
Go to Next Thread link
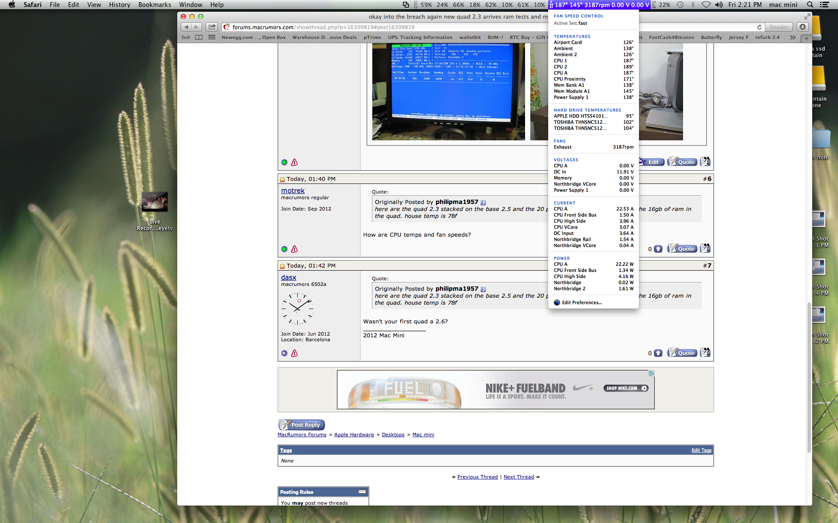(x=519, y=477)
